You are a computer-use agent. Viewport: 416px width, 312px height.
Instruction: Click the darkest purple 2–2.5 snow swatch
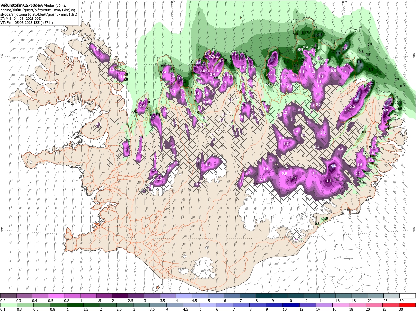(120, 296)
